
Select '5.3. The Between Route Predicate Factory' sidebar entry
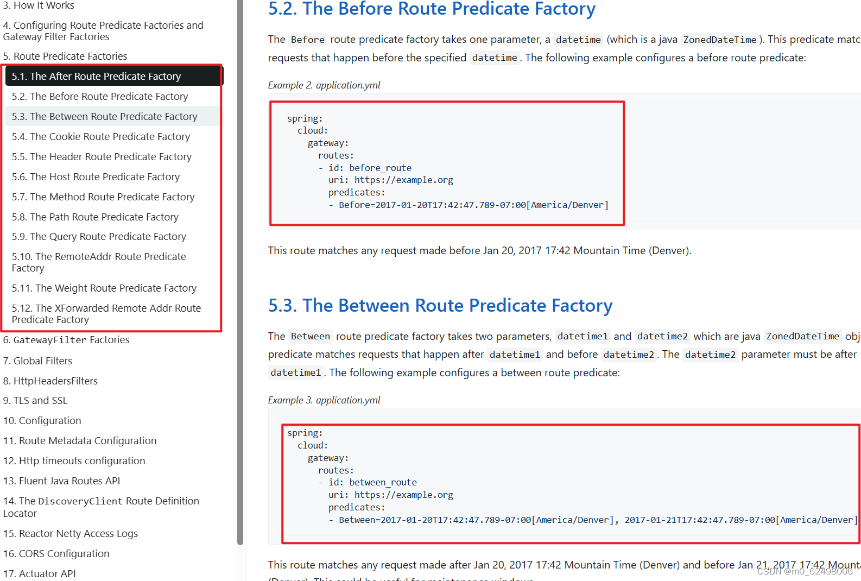pyautogui.click(x=113, y=117)
